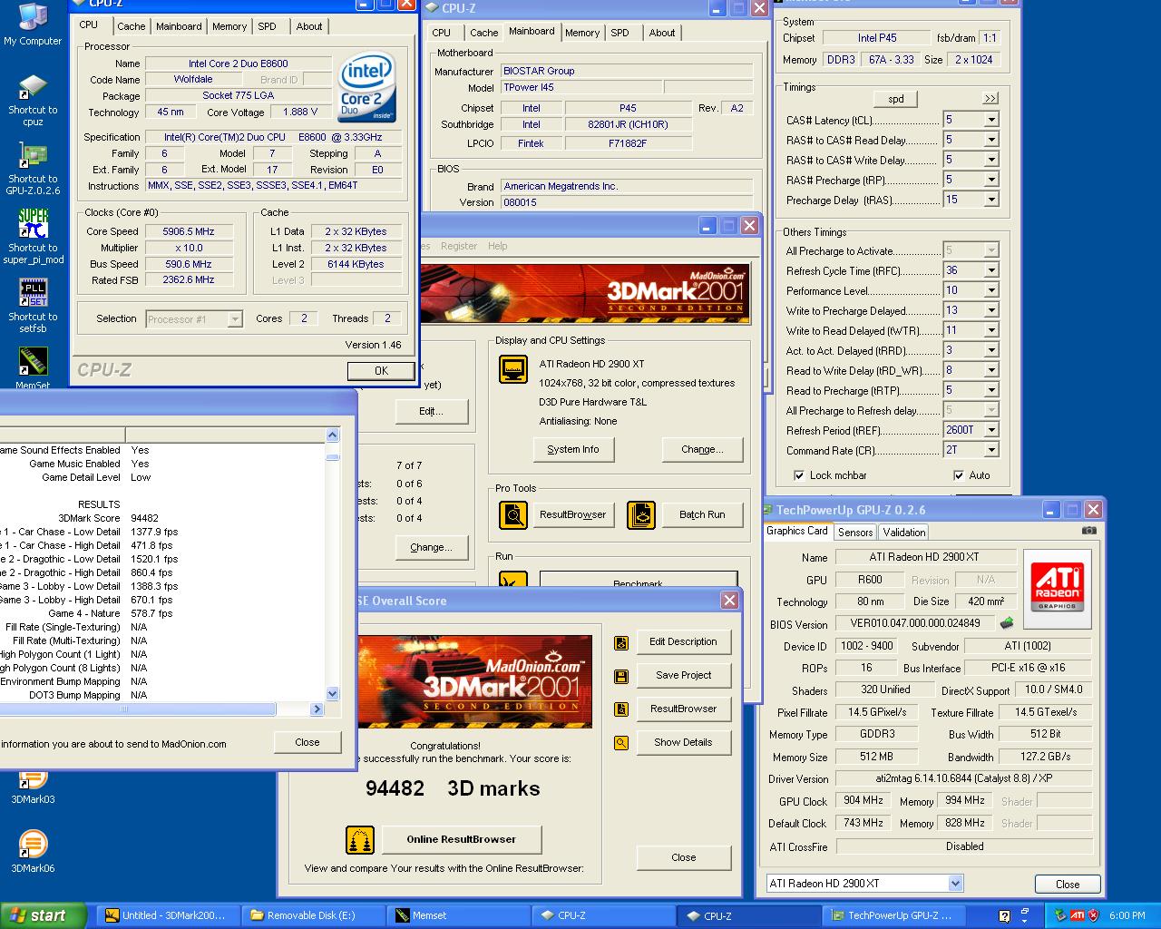Switch to Cache tab in front CPU-Z
Viewport: 1161px width, 929px height.
[x=131, y=26]
